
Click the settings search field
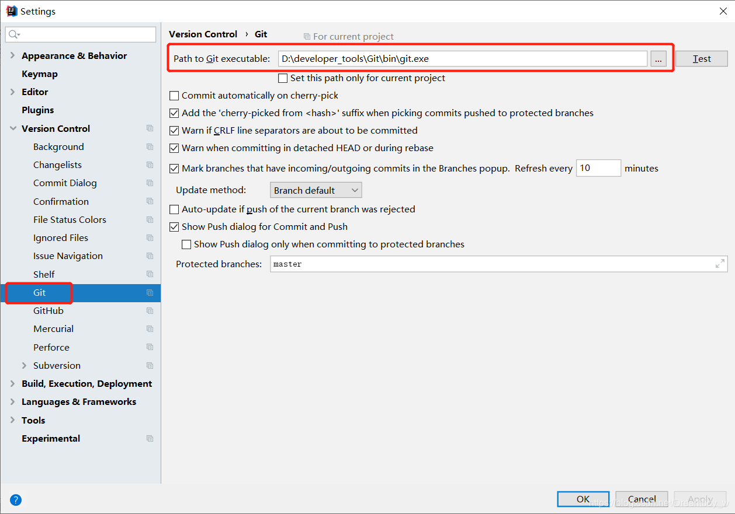[81, 34]
